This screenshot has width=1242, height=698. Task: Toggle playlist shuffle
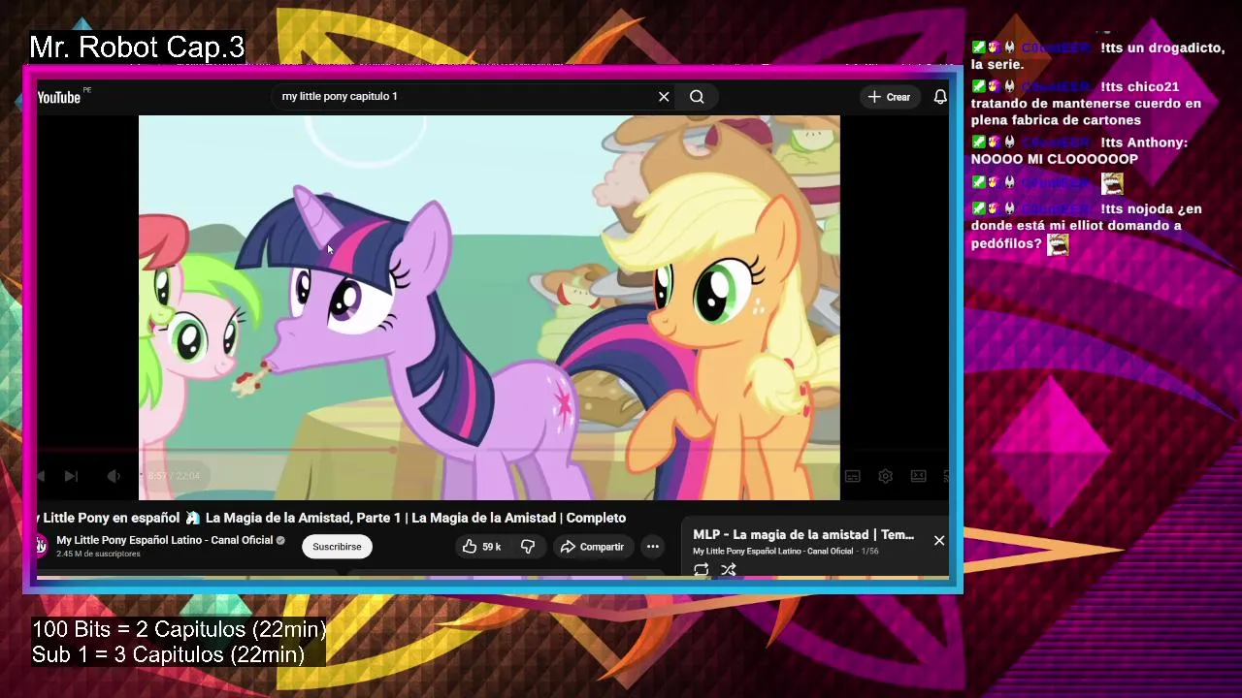click(x=729, y=570)
